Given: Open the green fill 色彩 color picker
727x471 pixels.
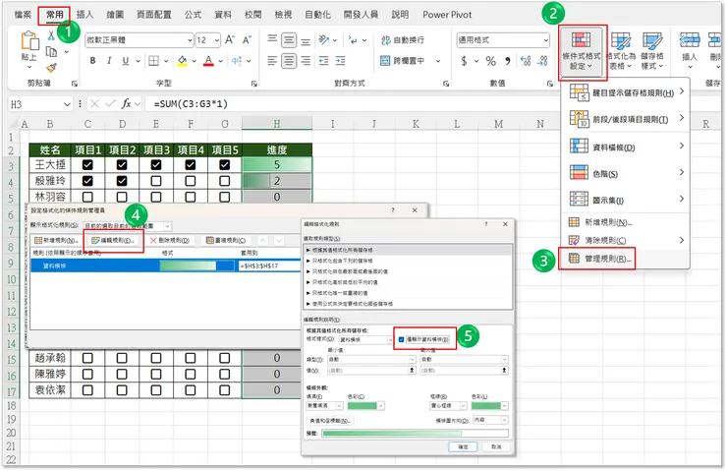Looking at the screenshot, I should coord(366,406).
